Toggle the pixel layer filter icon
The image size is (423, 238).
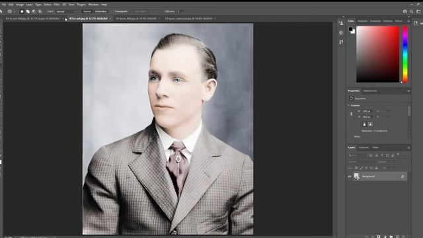coord(371,155)
